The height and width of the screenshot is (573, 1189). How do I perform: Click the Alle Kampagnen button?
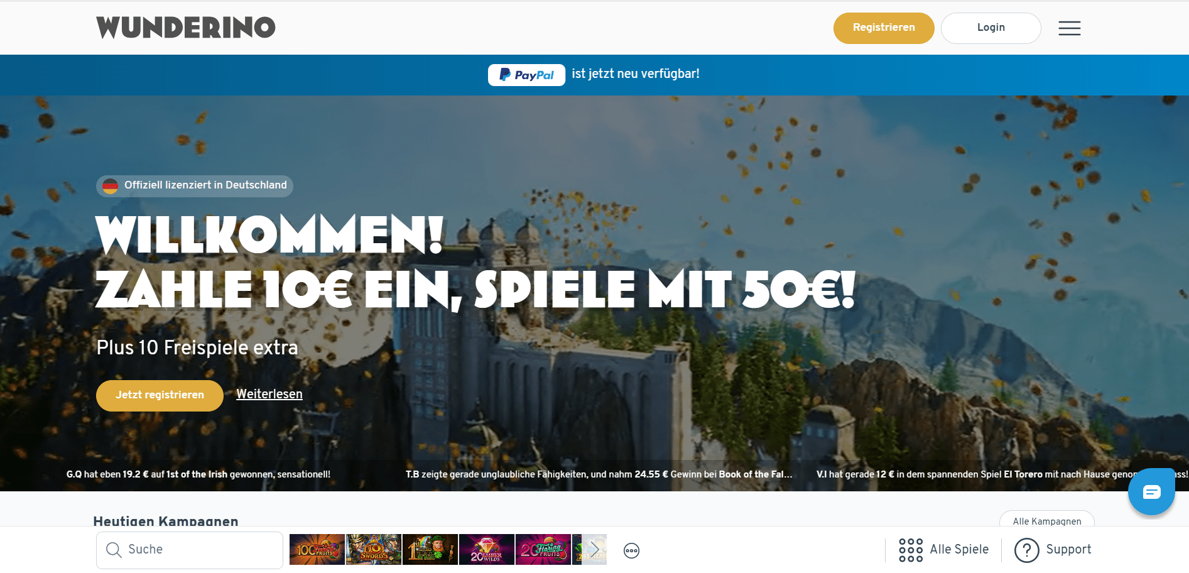tap(1047, 521)
